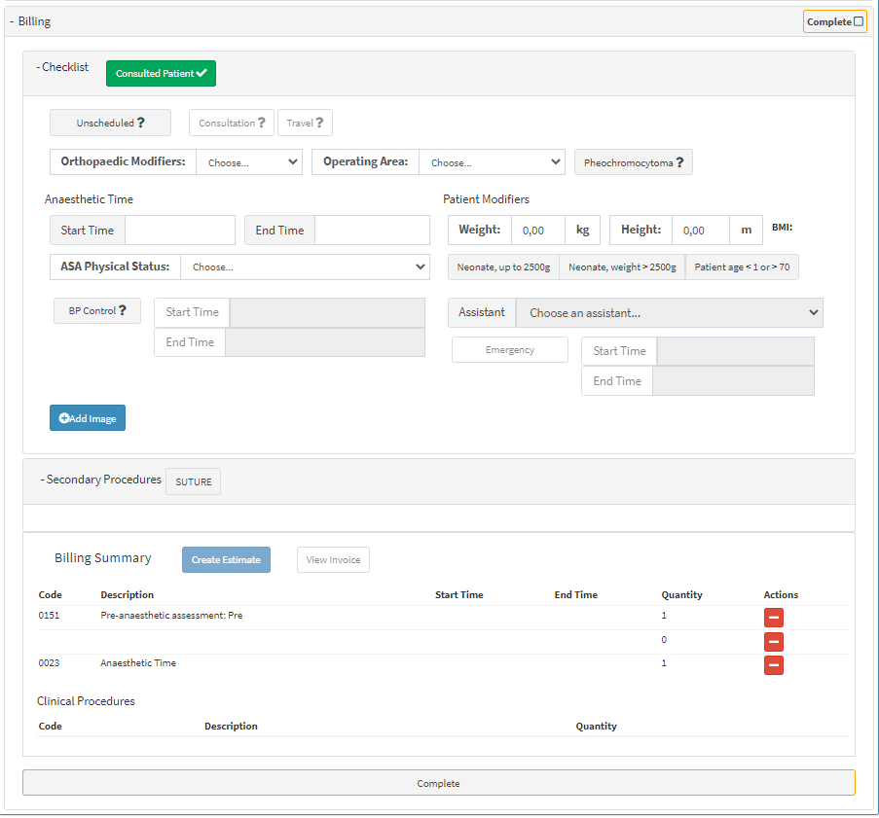Open the Operating Area dropdown
879x818 pixels.
pos(492,162)
